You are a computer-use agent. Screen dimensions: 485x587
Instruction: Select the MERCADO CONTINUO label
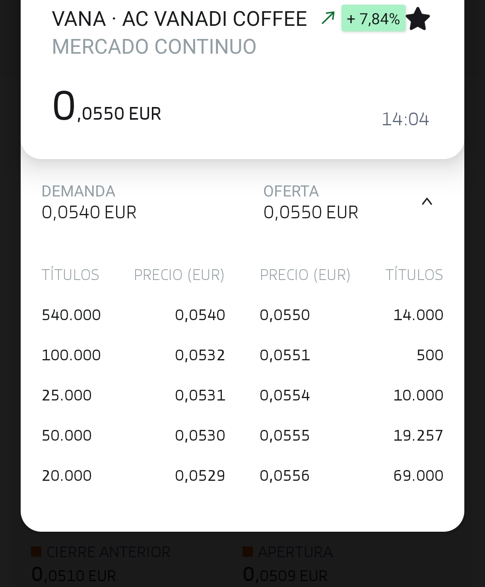click(154, 47)
